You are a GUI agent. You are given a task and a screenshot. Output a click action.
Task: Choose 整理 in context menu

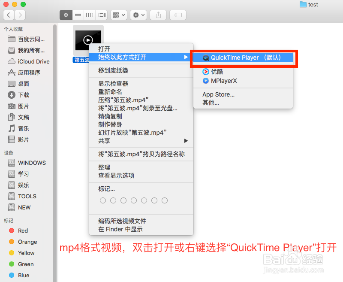pyautogui.click(x=141, y=167)
